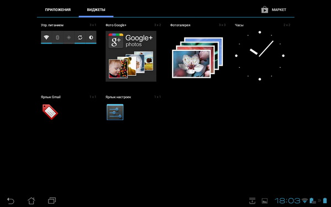Toggle GPS in the power control widget

68,38
